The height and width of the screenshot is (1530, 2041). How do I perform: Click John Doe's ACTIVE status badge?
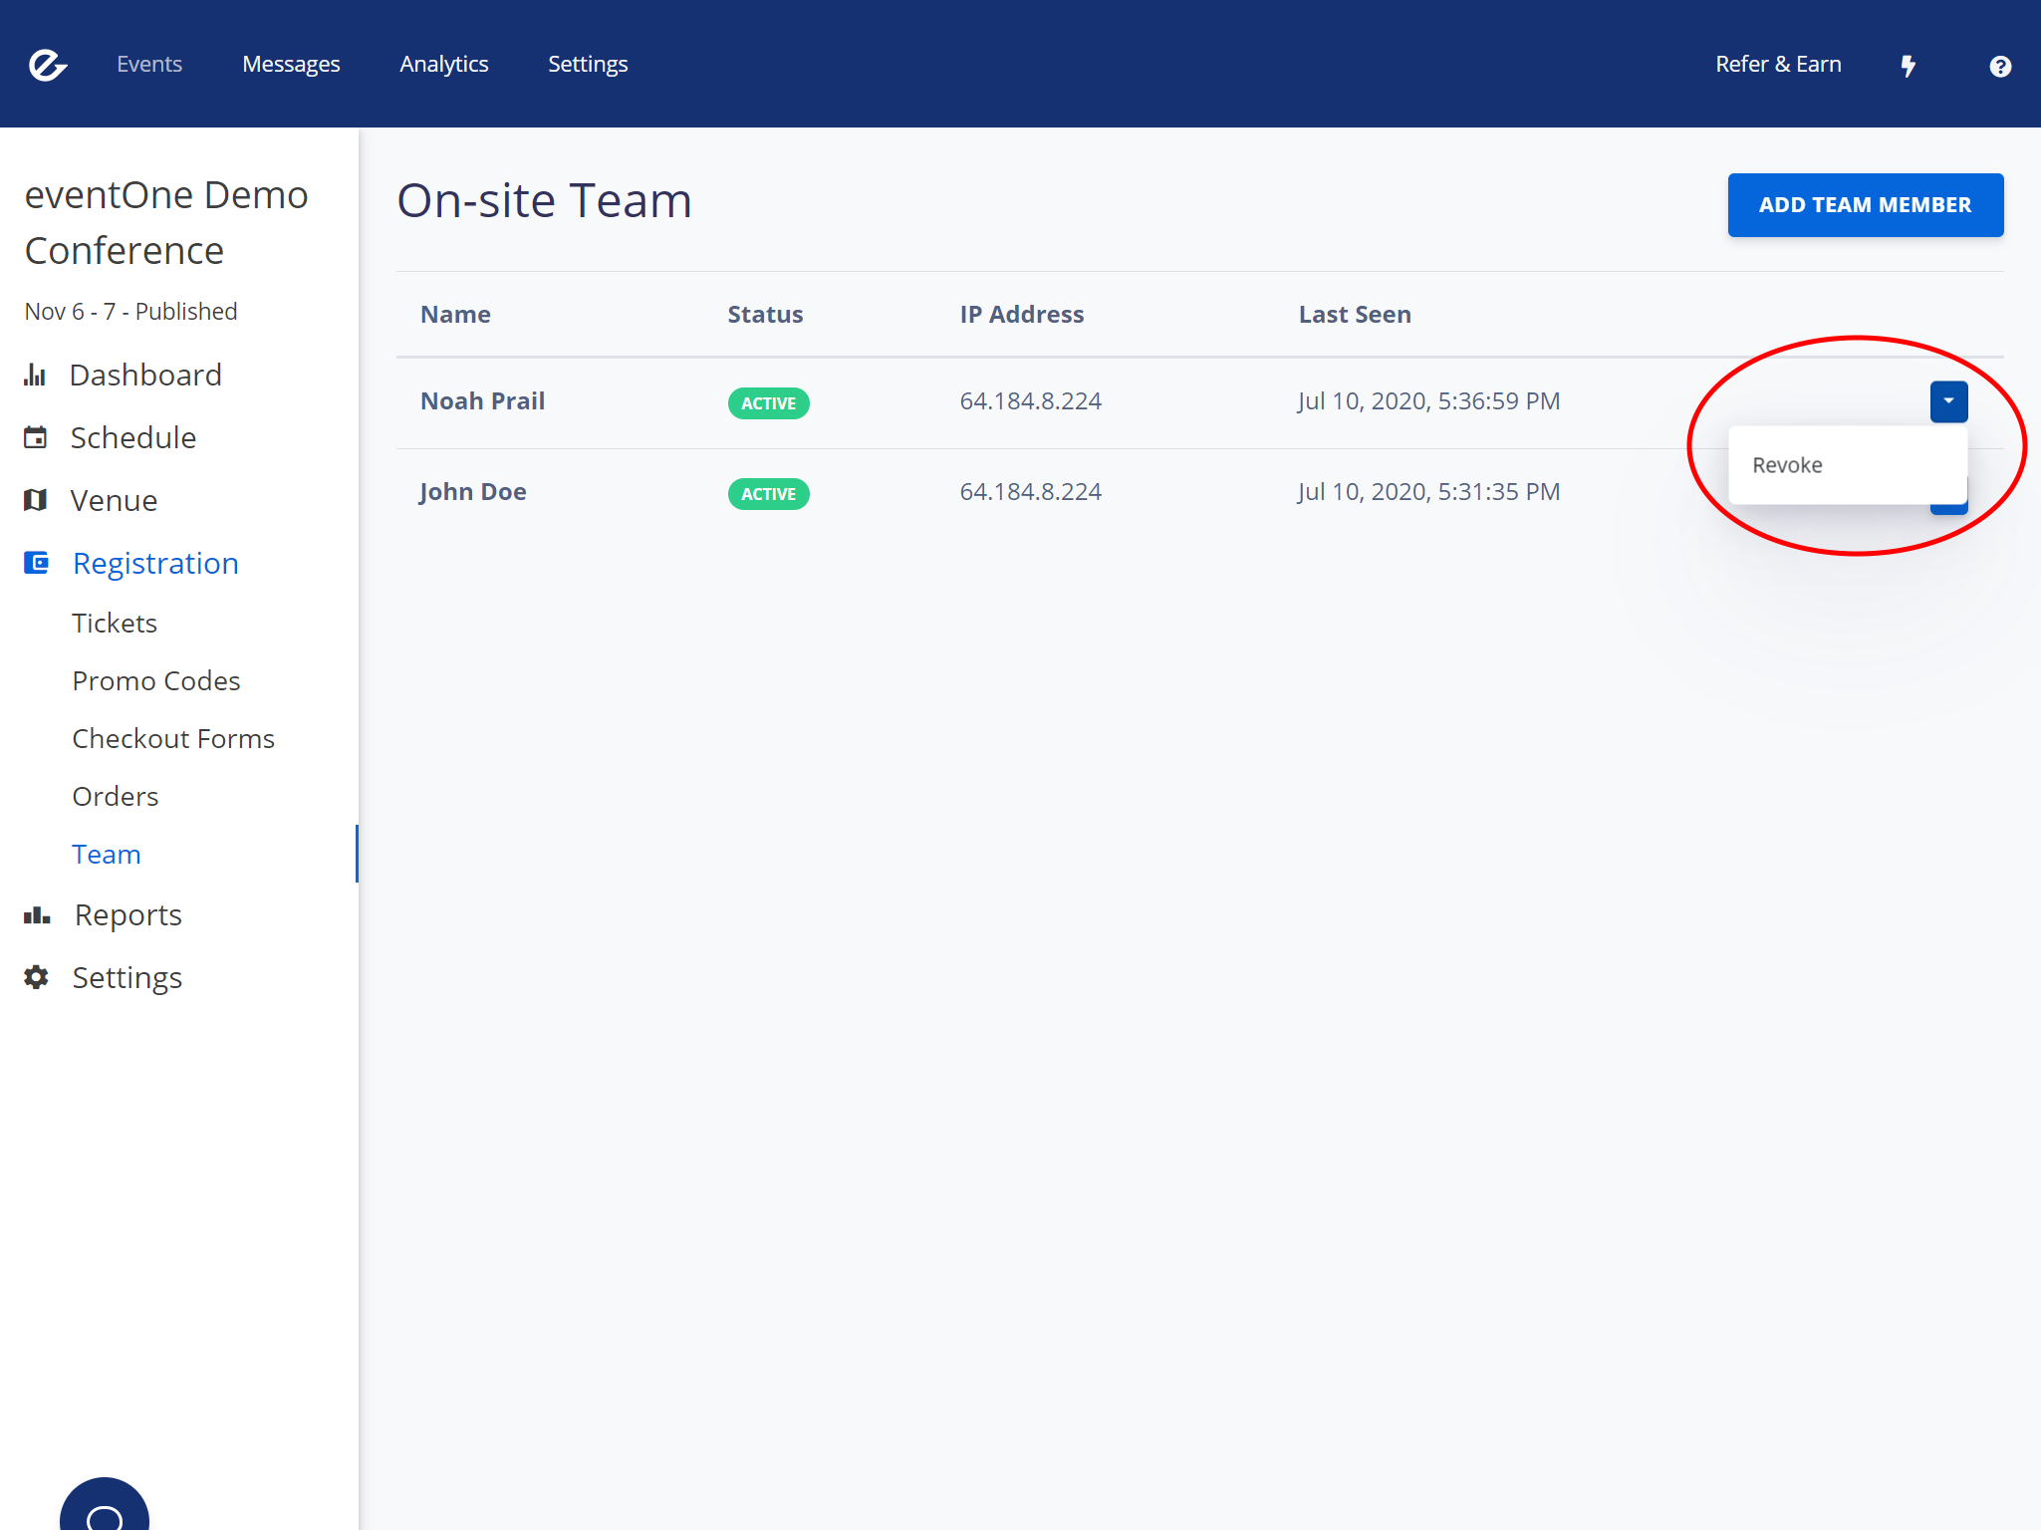click(x=769, y=494)
